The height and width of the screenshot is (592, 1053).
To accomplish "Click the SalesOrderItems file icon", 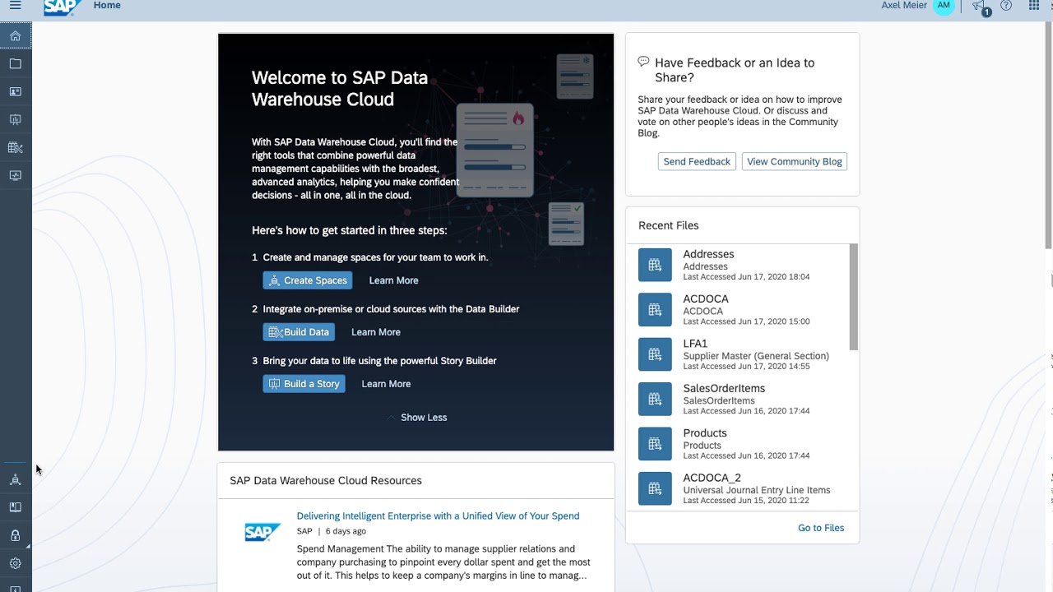I will 655,399.
